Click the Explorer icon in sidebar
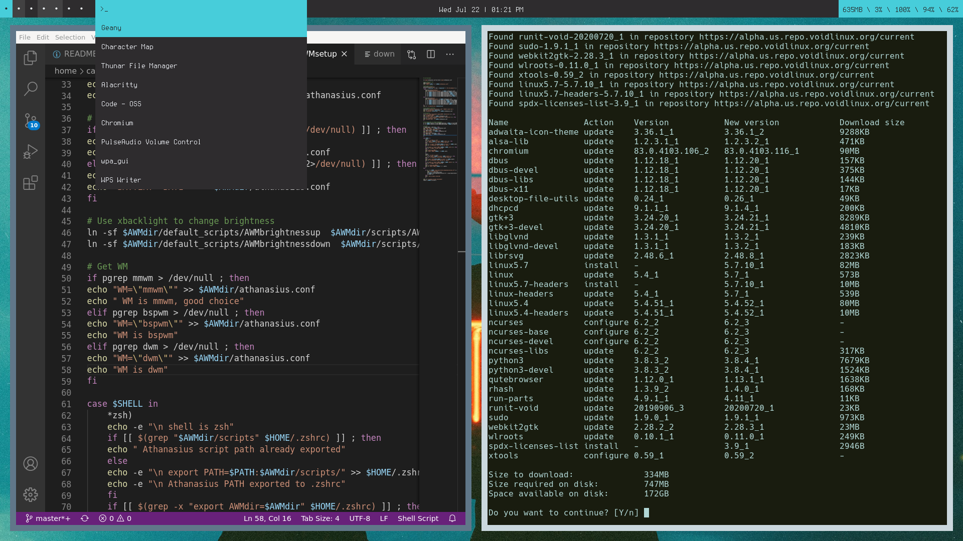The image size is (963, 541). [x=31, y=58]
